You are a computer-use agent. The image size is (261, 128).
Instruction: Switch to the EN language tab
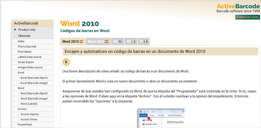pyautogui.click(x=118, y=42)
